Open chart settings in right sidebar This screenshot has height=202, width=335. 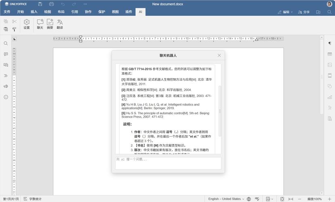330,97
